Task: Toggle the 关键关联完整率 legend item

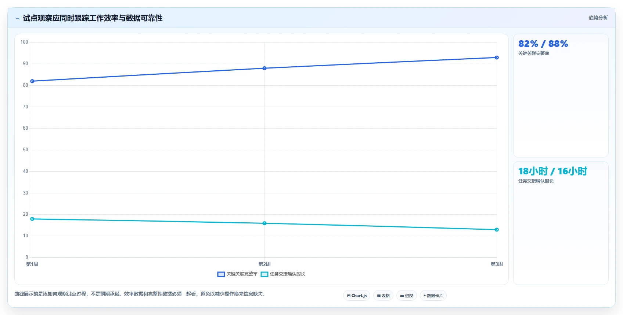Action: click(x=238, y=274)
